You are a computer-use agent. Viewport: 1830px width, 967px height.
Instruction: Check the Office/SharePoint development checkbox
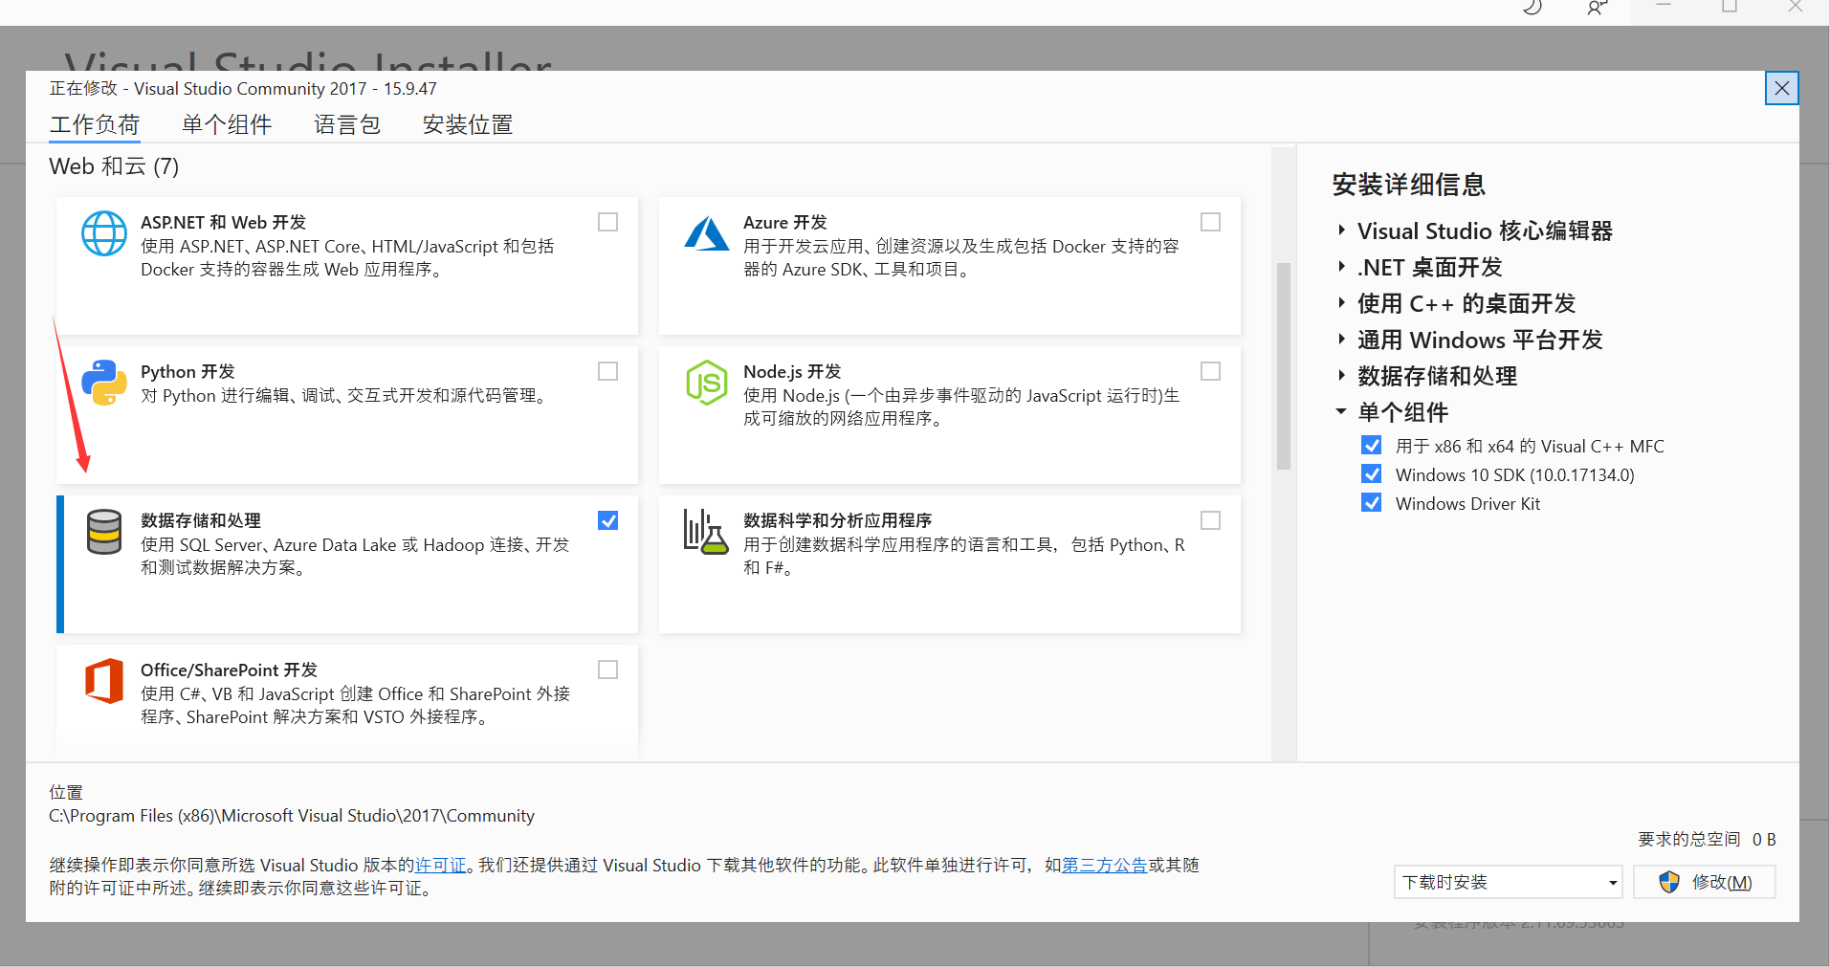607,670
